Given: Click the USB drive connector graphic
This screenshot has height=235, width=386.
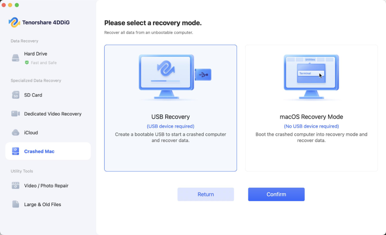Looking at the screenshot, I should pyautogui.click(x=204, y=74).
